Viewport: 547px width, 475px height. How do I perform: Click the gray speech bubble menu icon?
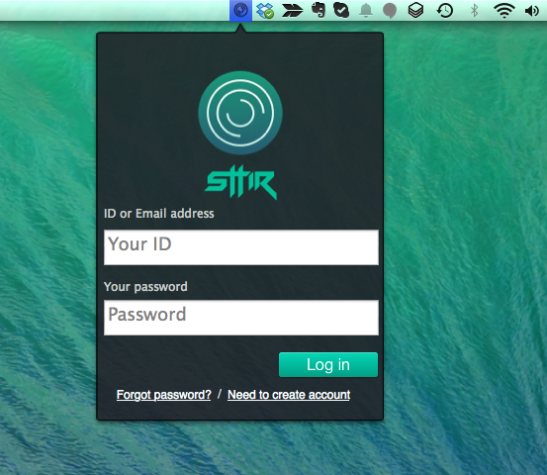pos(390,11)
